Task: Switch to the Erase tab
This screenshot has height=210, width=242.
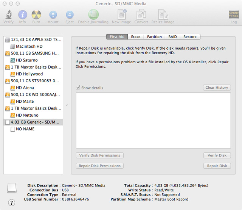Action: click(135, 37)
